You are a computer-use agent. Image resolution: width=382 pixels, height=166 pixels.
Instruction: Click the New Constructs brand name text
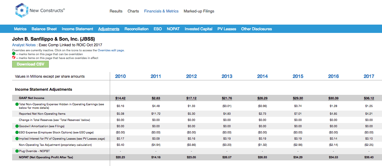click(x=47, y=10)
